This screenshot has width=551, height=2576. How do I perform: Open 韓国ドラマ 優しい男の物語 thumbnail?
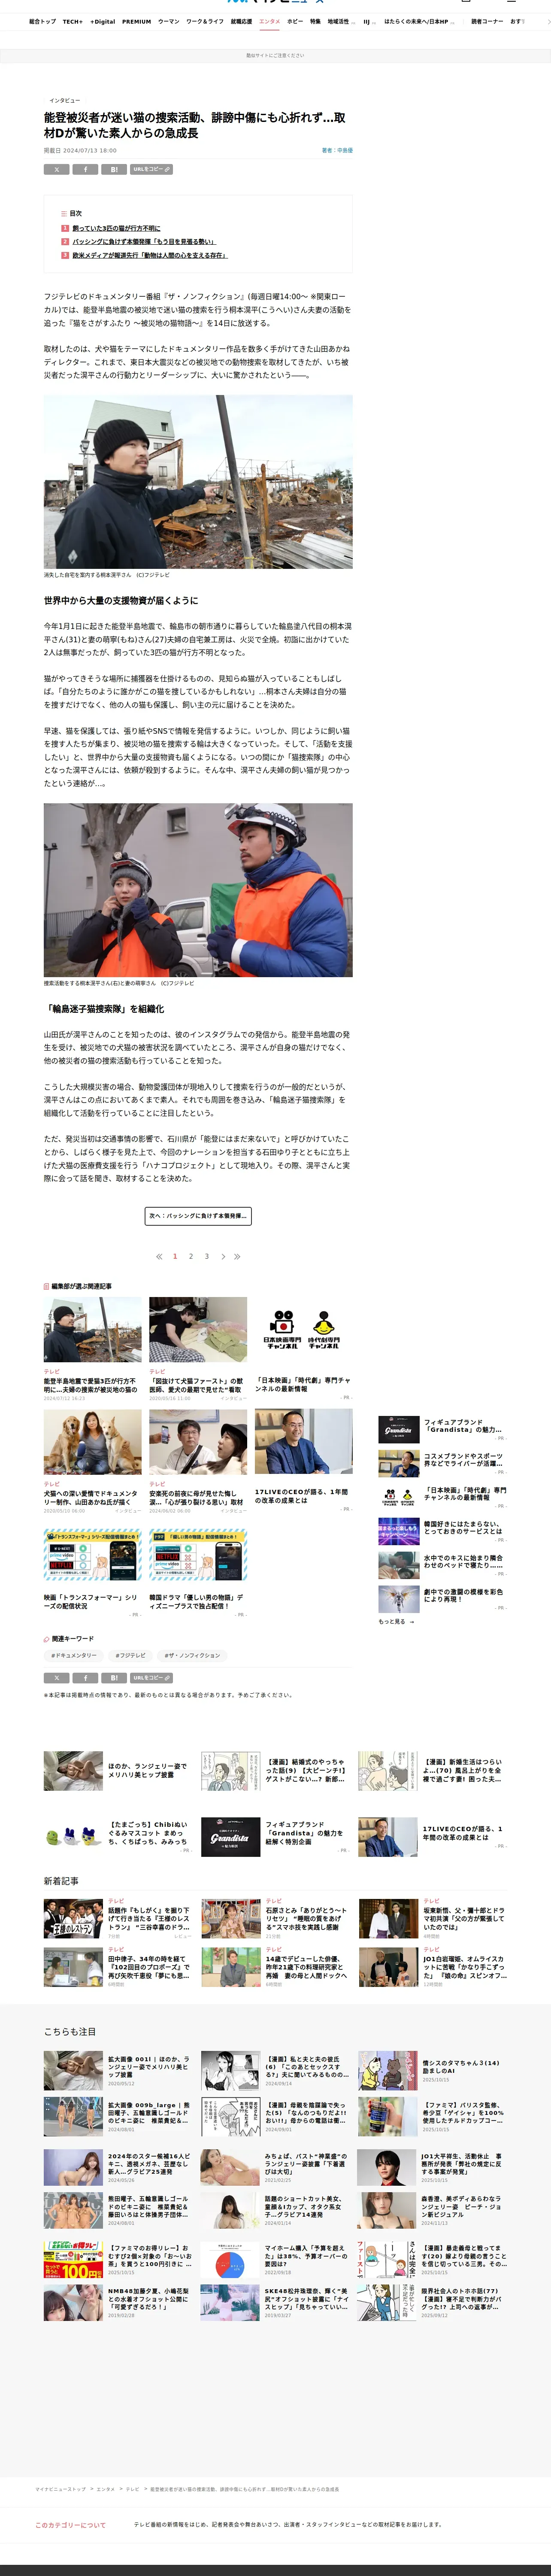point(198,1556)
